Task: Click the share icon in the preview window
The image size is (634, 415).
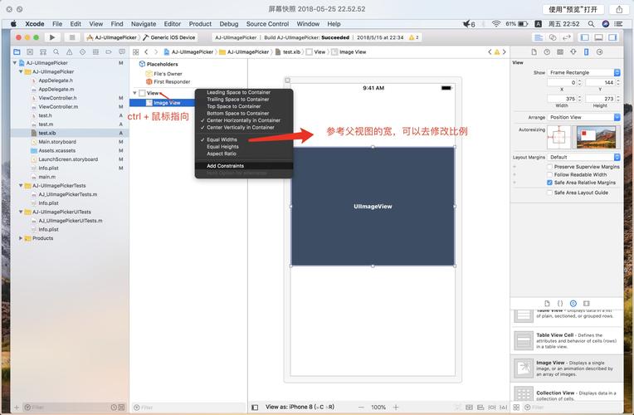Action: [619, 9]
